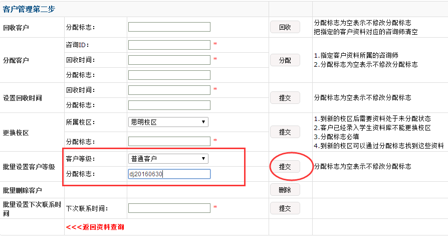Click the 所属校区: field label
448x239 pixels.
point(80,122)
